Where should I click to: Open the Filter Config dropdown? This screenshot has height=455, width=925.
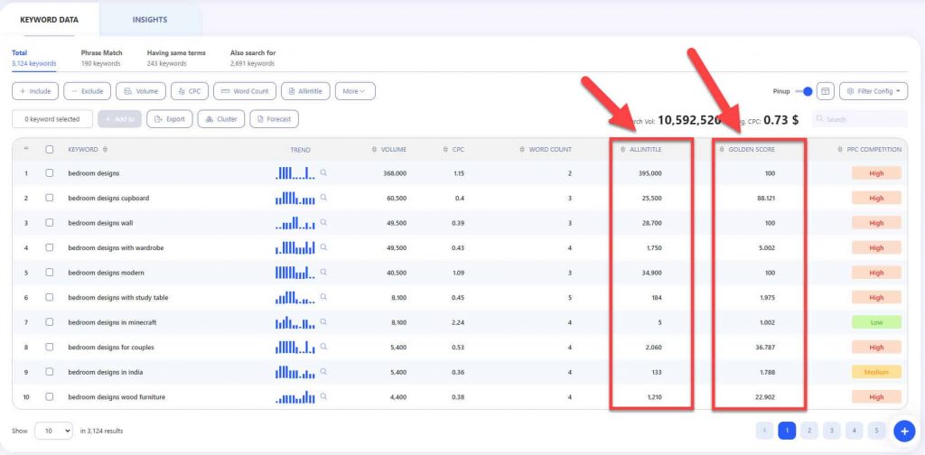[874, 91]
